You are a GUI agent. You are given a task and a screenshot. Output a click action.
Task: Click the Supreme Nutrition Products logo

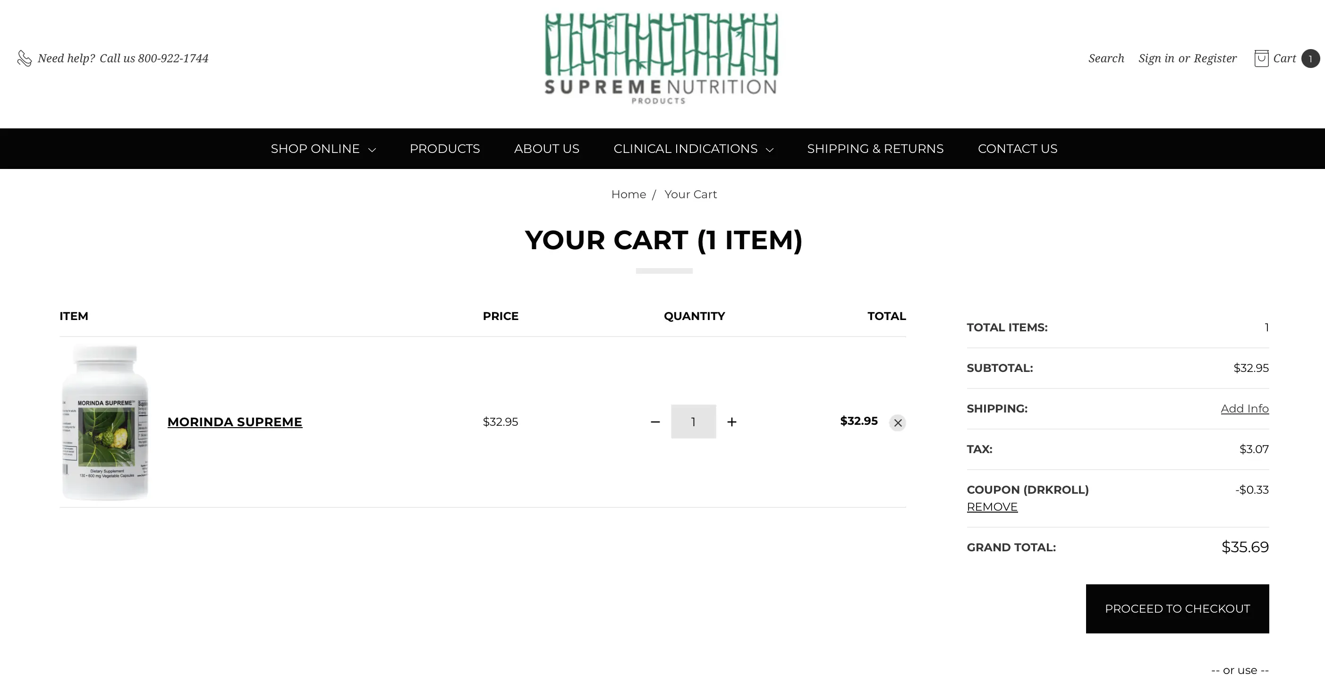click(x=662, y=59)
